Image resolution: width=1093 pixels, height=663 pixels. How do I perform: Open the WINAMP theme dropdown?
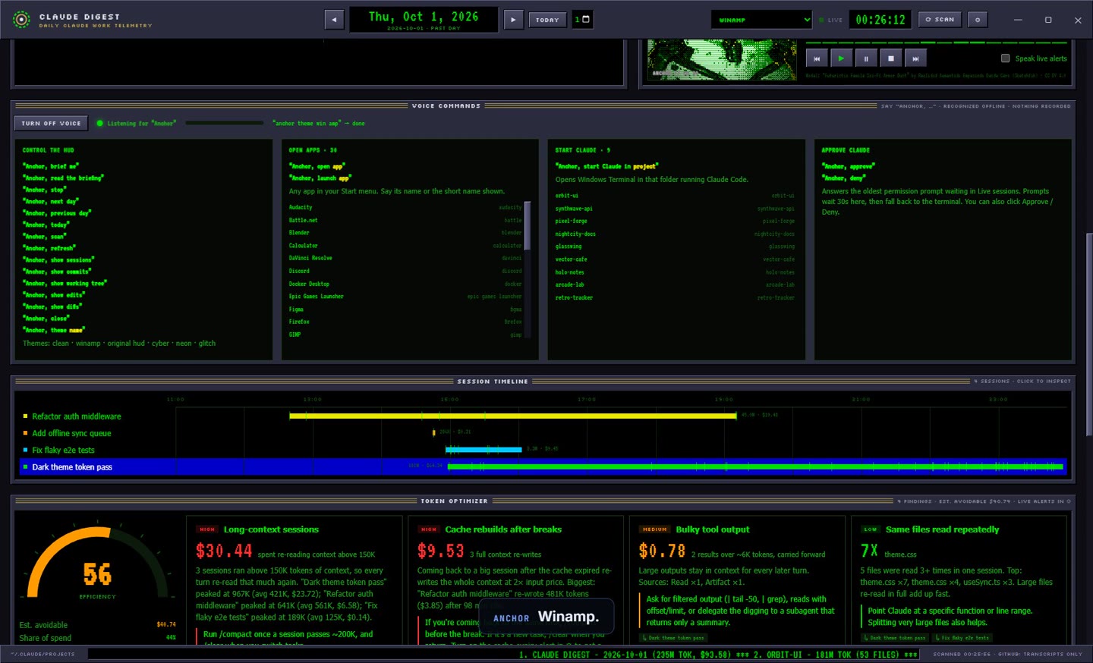761,20
